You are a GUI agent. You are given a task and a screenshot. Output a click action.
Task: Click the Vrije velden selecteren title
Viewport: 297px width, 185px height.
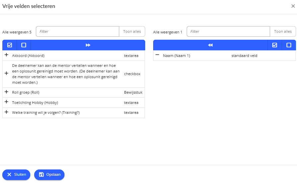[29, 6]
